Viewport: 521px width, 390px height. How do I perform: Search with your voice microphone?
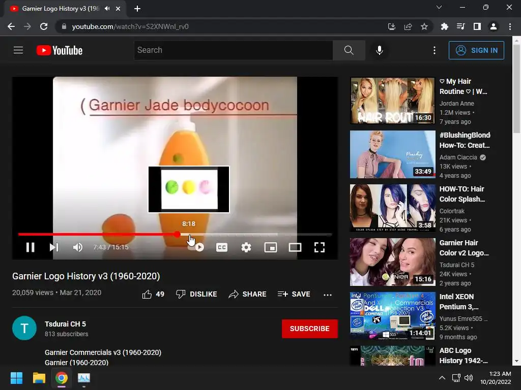(380, 50)
